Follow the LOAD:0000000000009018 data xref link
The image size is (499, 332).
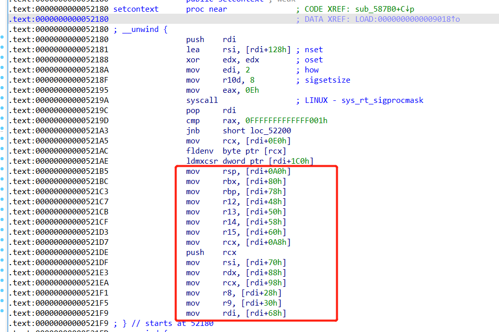click(407, 19)
